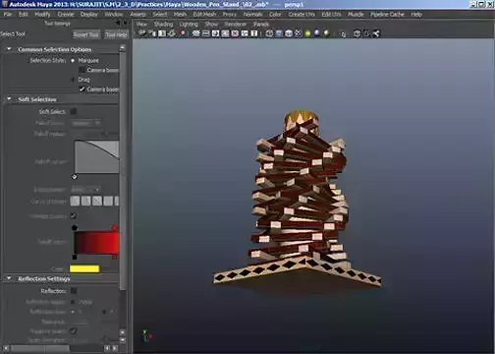The height and width of the screenshot is (354, 495).
Task: Click the bookmarks icon in panel toolbar
Action: (x=162, y=33)
